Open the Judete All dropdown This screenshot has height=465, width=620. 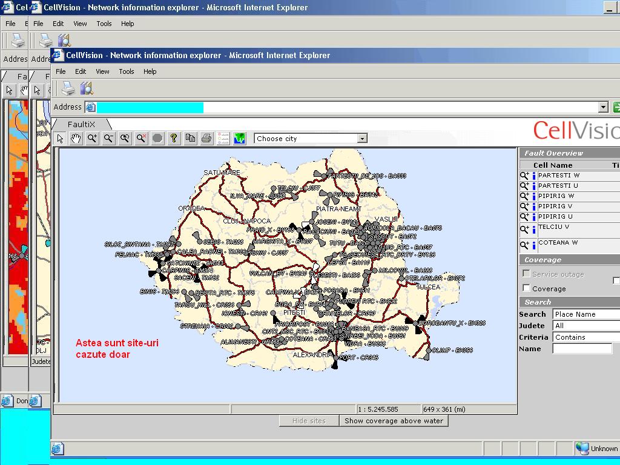tap(586, 326)
